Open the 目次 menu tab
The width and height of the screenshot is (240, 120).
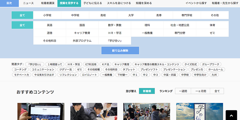pos(9,3)
